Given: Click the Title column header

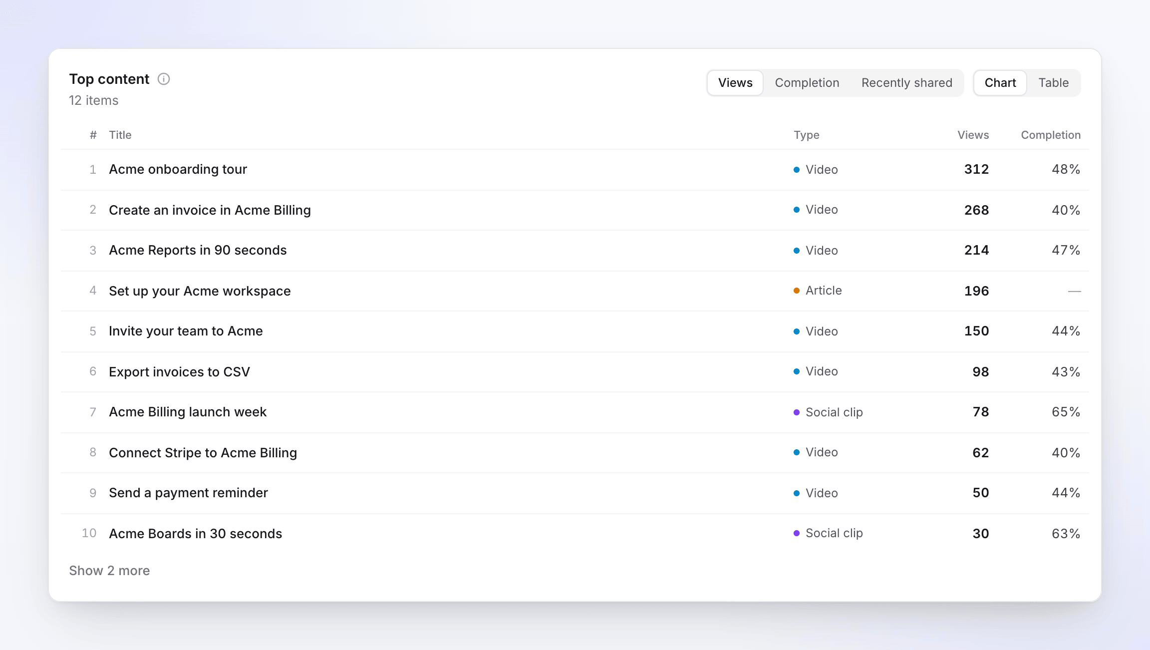Looking at the screenshot, I should click(x=120, y=135).
